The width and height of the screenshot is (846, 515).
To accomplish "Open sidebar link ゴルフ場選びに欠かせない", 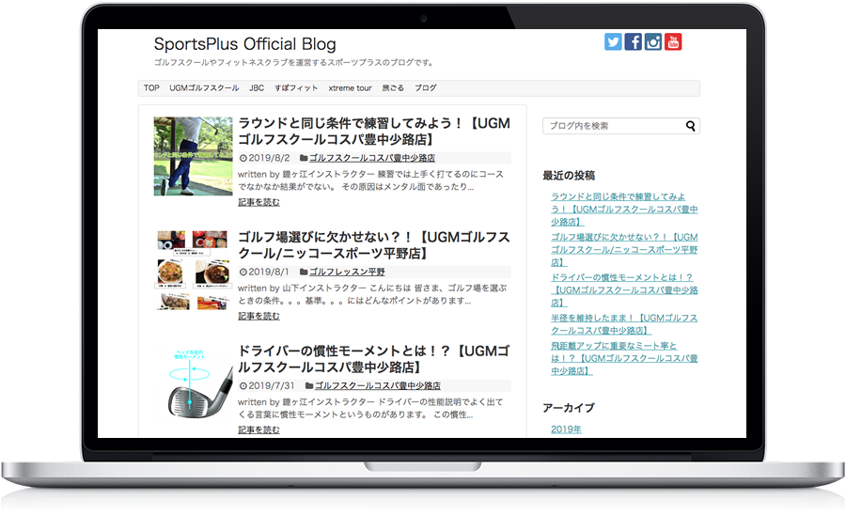I will (x=624, y=250).
